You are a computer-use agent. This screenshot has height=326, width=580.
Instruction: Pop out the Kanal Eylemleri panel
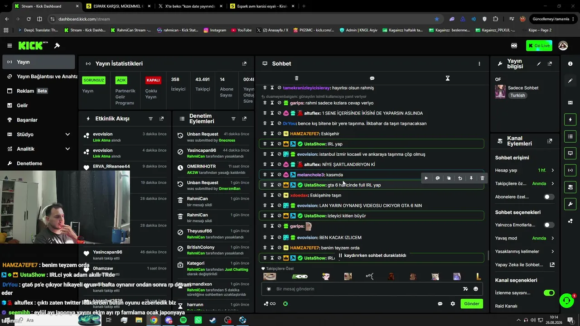tap(550, 141)
